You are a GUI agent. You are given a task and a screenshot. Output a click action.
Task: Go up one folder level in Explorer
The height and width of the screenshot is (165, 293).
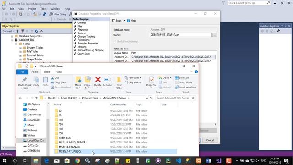(x=36, y=98)
